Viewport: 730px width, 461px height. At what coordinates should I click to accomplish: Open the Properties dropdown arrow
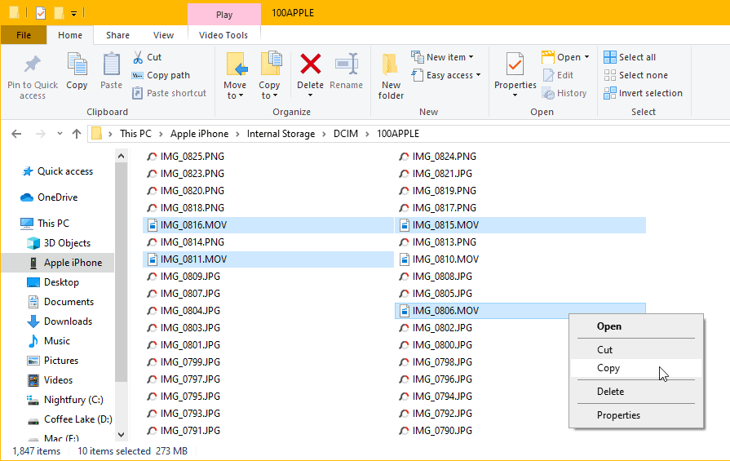(515, 95)
